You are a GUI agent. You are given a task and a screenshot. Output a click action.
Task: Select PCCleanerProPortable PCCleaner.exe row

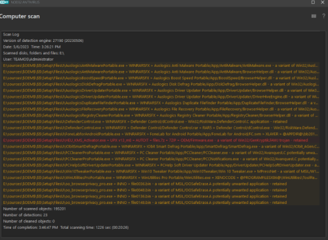pos(161,153)
